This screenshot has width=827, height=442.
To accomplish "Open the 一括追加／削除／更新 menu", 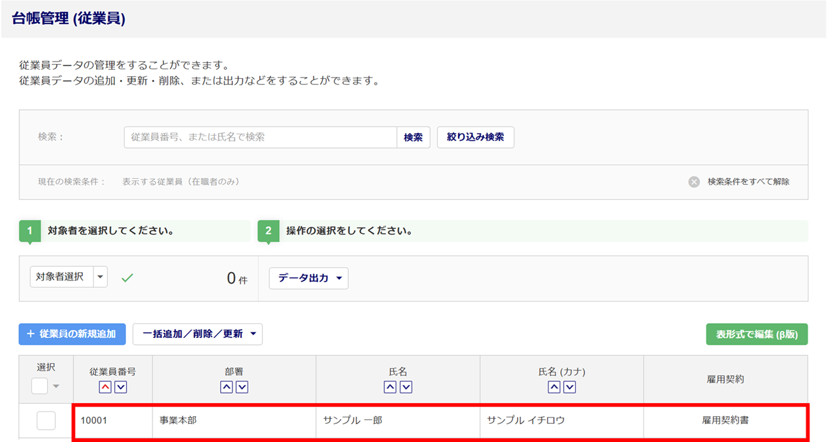I will click(197, 334).
